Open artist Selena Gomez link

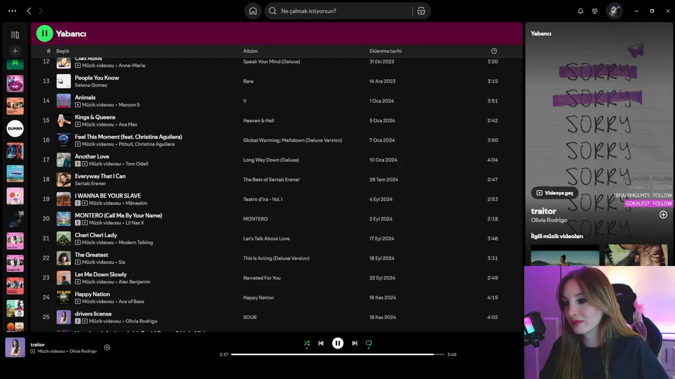91,85
